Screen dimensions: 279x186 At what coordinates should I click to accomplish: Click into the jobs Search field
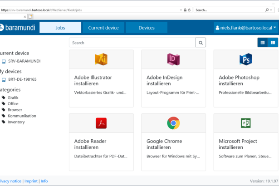click(132, 43)
